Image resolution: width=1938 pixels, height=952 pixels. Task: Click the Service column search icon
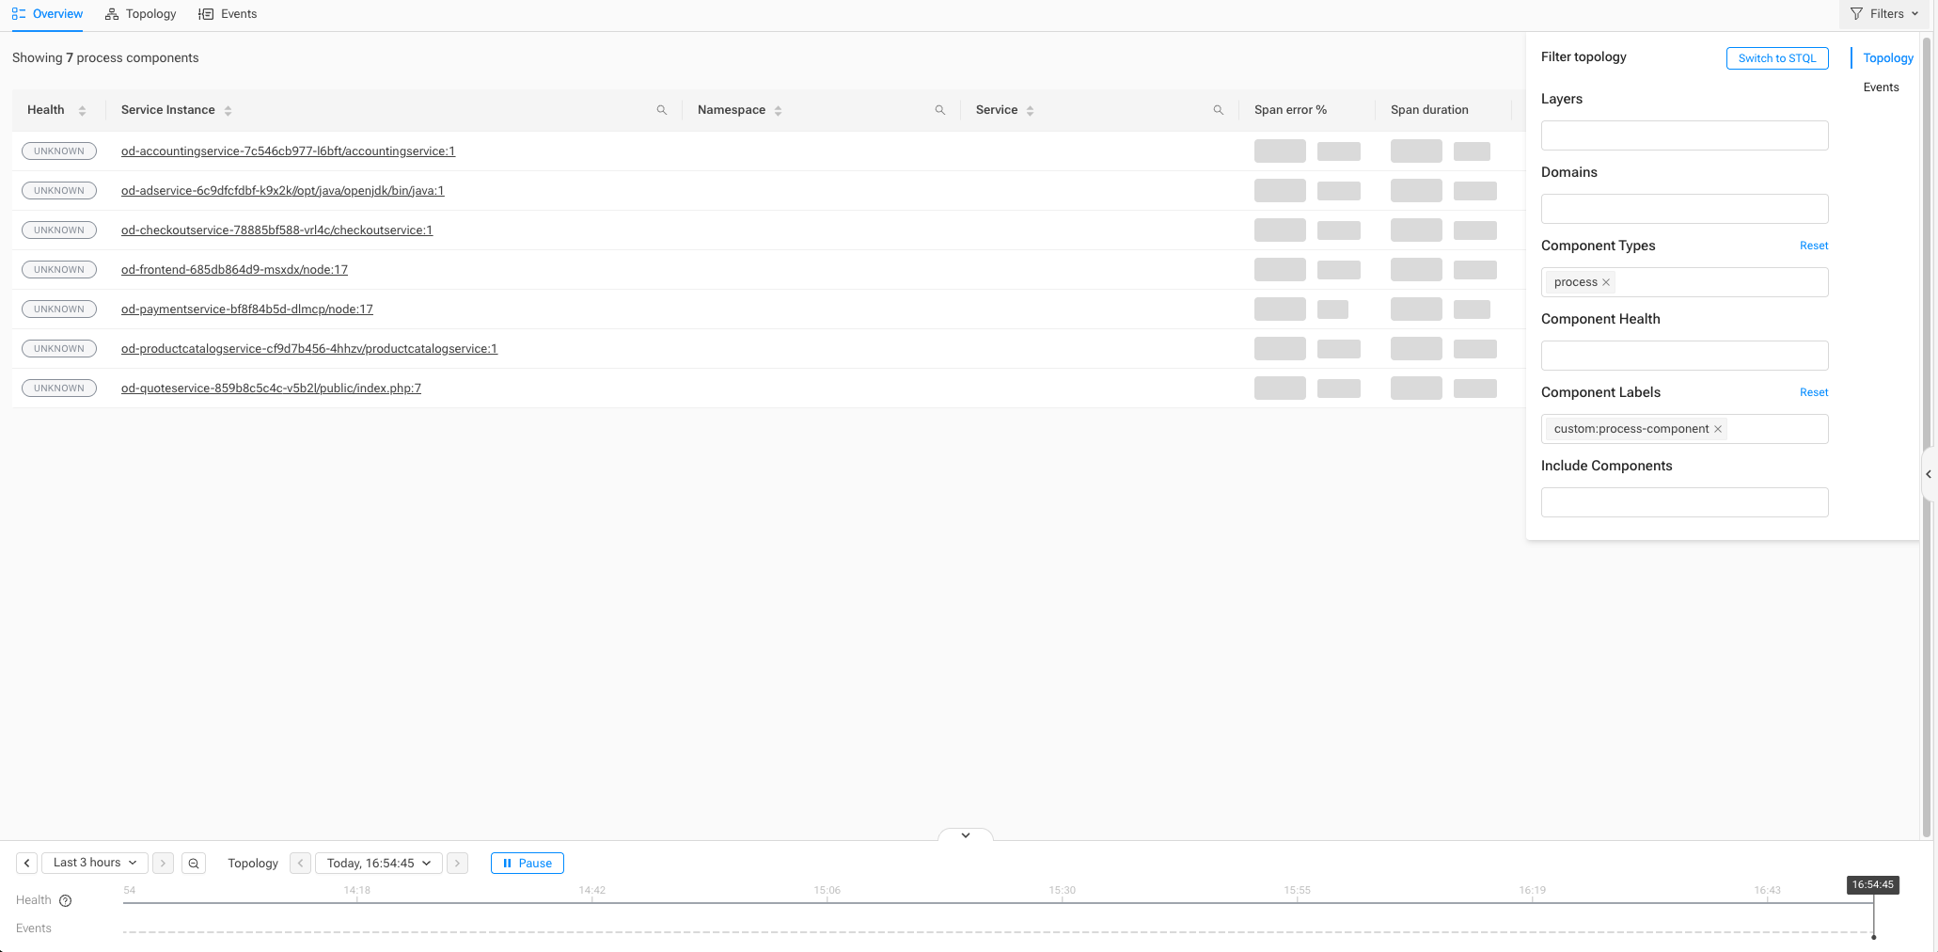[x=1218, y=110]
